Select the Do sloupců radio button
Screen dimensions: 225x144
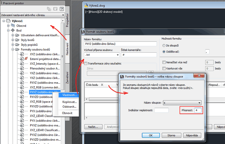[164, 46]
